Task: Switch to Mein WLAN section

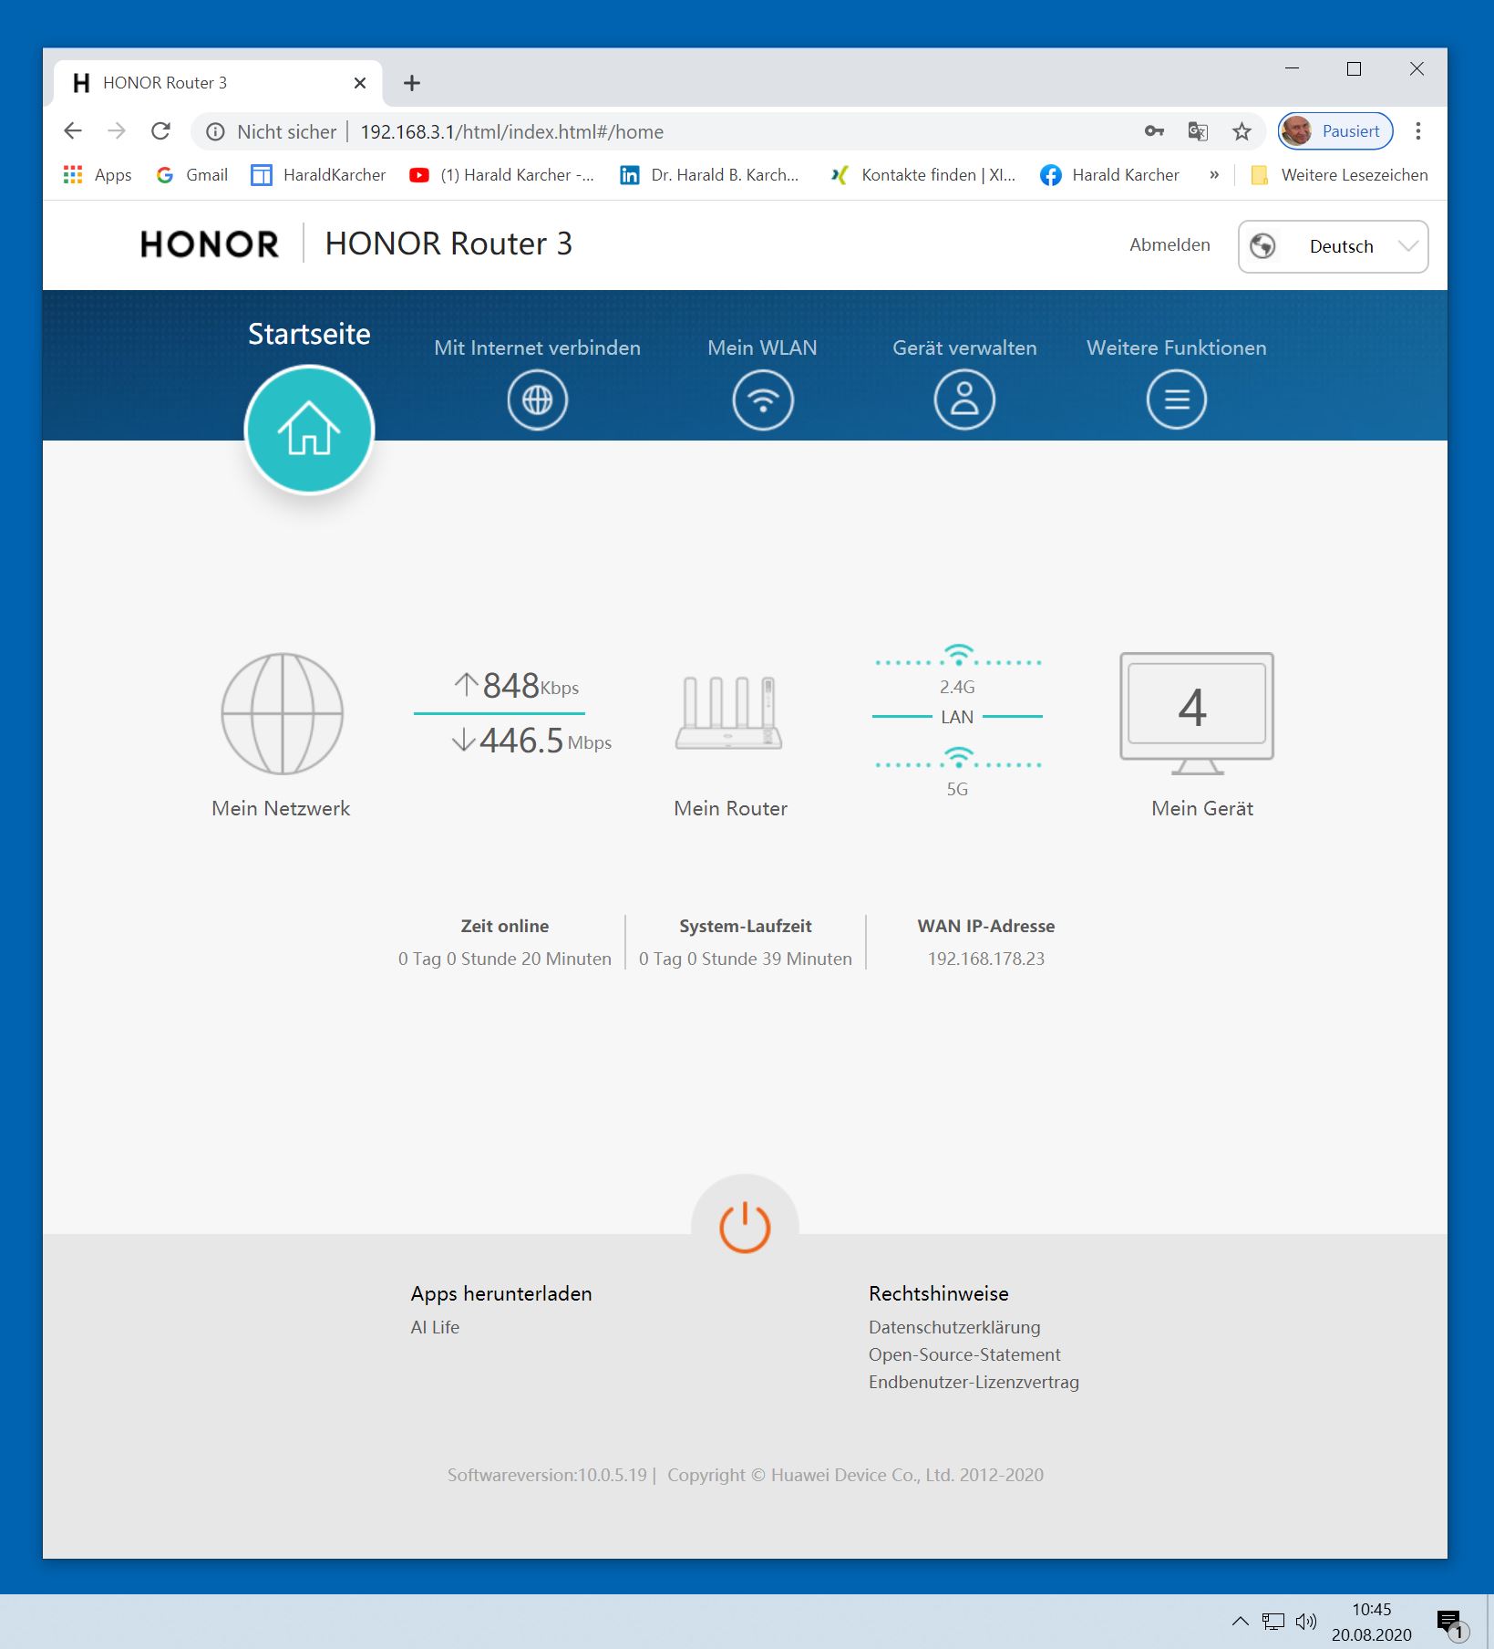Action: (x=762, y=347)
